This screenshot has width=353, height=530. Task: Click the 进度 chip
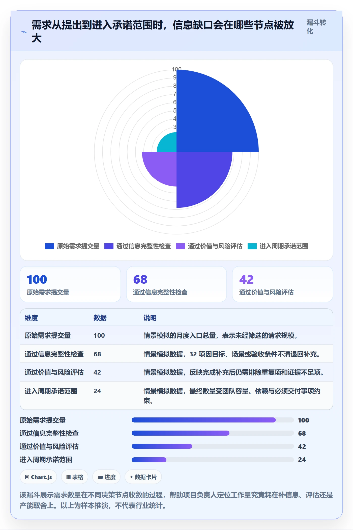(106, 477)
